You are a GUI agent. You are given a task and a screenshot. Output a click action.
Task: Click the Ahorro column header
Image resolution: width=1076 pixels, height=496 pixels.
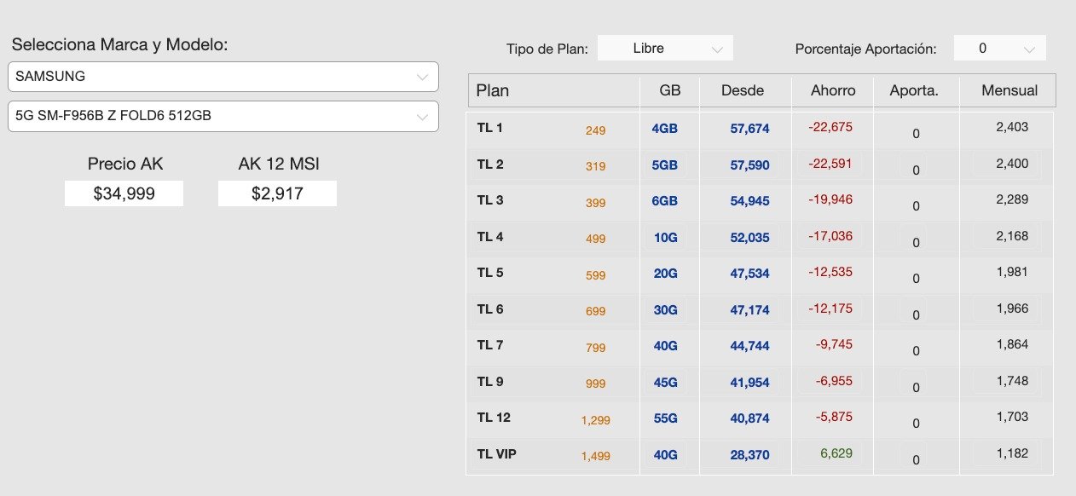coord(833,90)
